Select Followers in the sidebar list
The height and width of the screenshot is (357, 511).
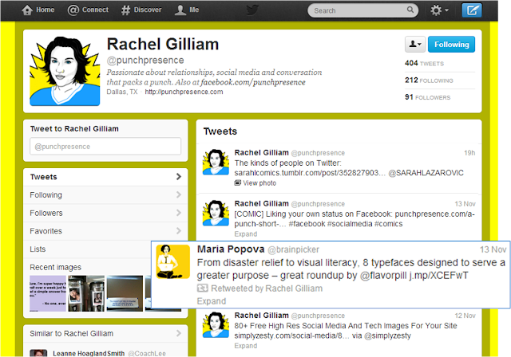pos(105,214)
